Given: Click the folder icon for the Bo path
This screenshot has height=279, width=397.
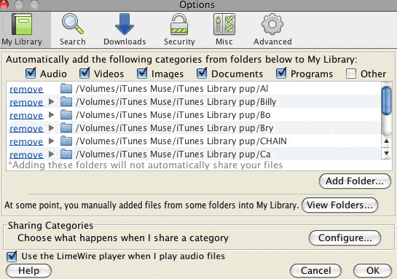Looking at the screenshot, I should (x=66, y=115).
